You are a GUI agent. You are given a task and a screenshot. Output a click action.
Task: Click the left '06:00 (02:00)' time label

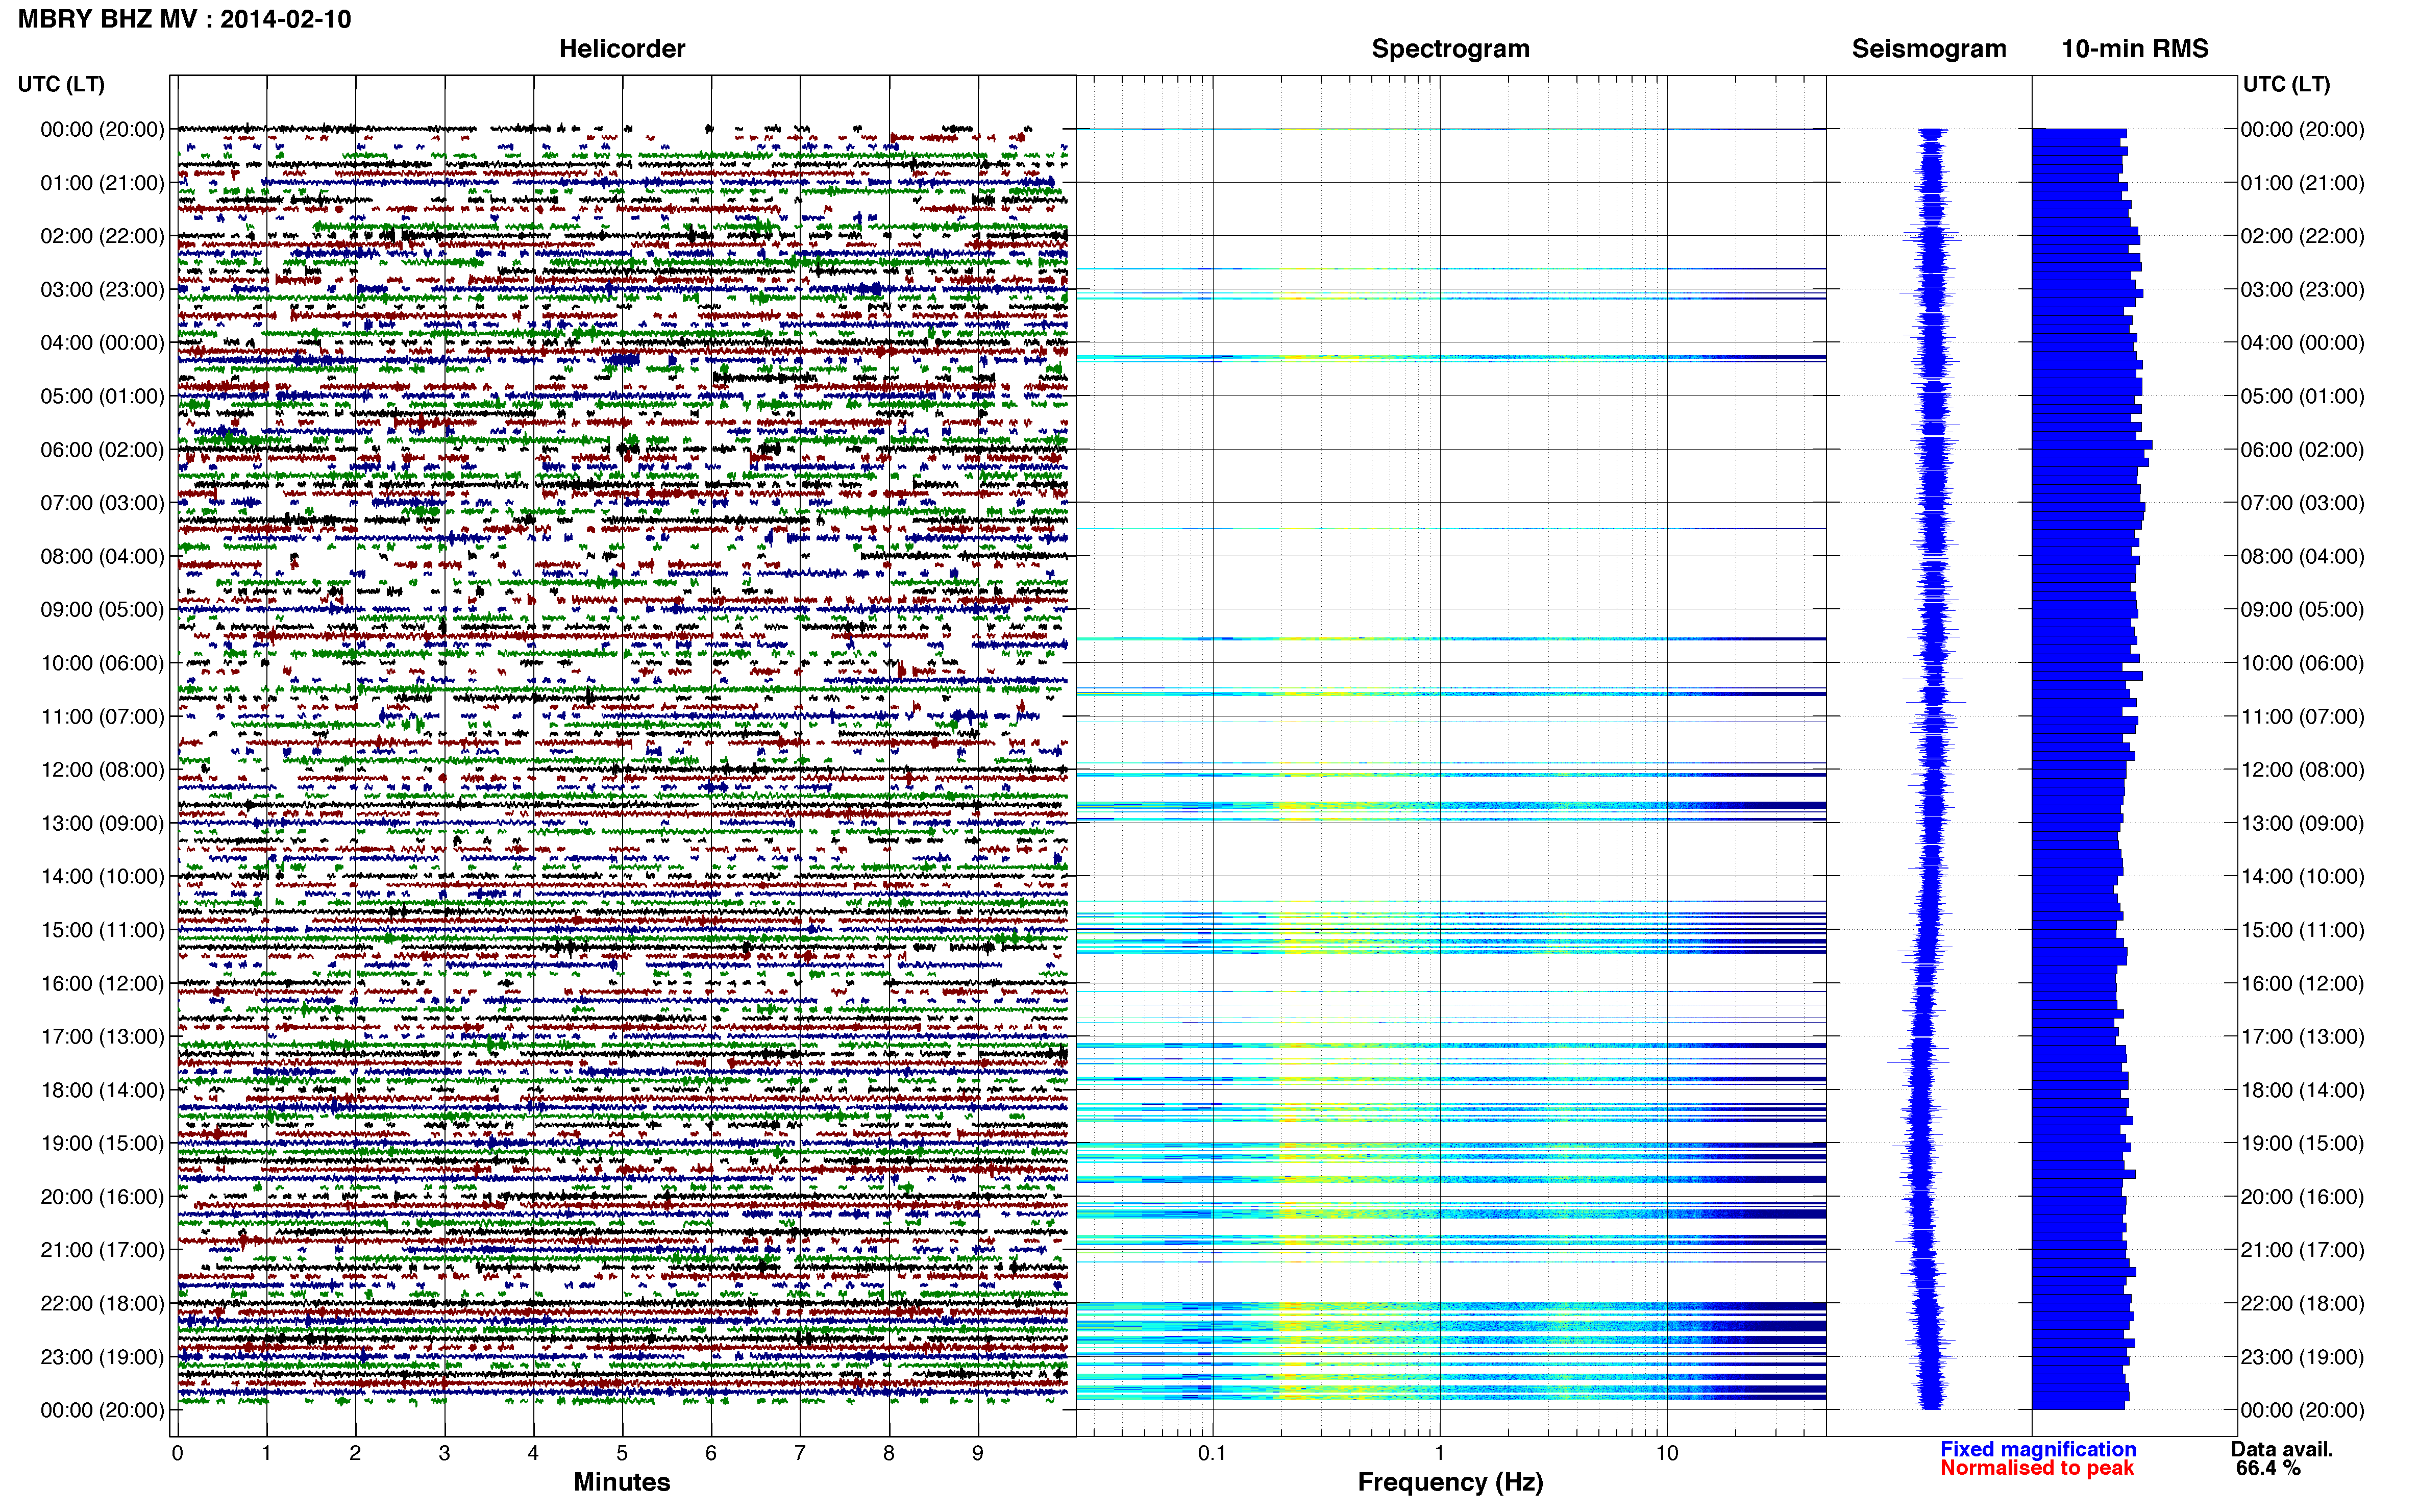tap(102, 450)
